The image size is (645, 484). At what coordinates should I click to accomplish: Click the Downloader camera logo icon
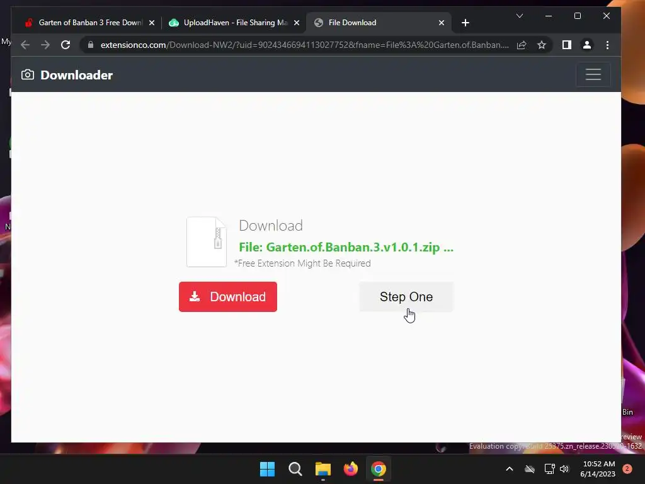(28, 74)
